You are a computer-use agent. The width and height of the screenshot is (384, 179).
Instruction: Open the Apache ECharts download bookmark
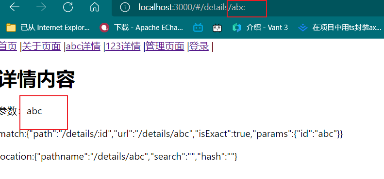click(141, 28)
